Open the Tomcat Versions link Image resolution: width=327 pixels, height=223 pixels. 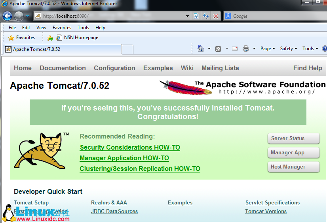tap(266, 212)
